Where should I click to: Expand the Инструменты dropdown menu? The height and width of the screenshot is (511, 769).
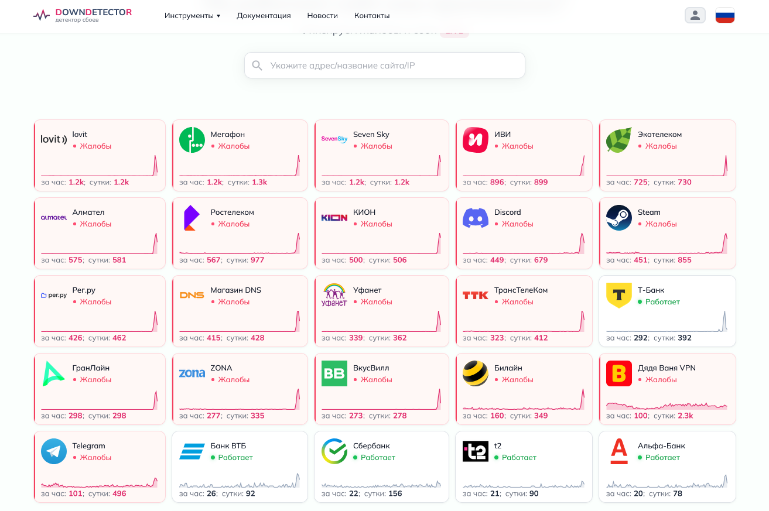coord(192,16)
